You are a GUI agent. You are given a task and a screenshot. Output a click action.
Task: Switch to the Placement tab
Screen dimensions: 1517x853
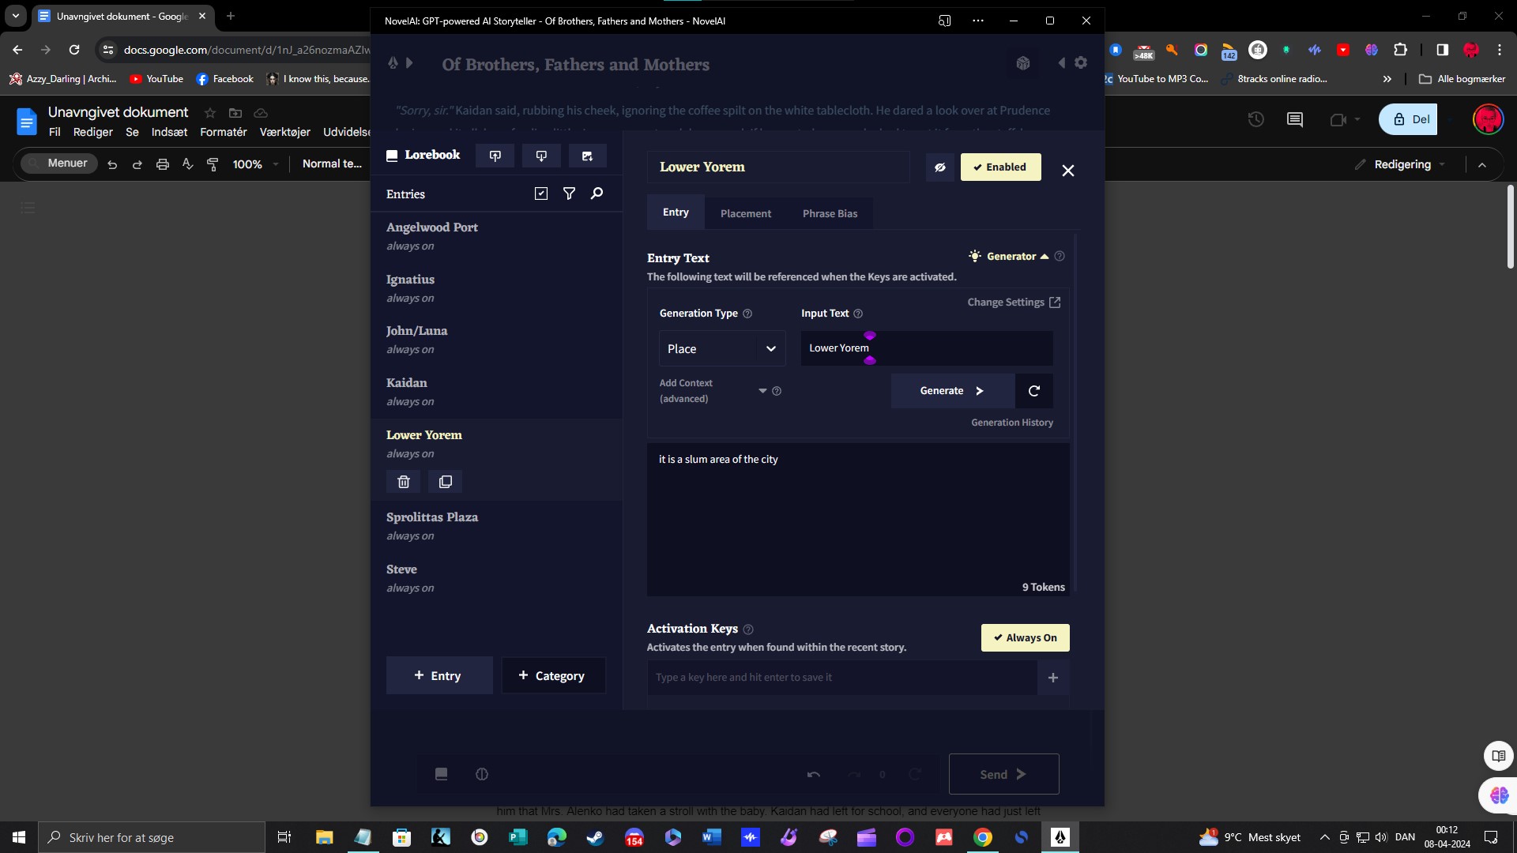tap(745, 214)
